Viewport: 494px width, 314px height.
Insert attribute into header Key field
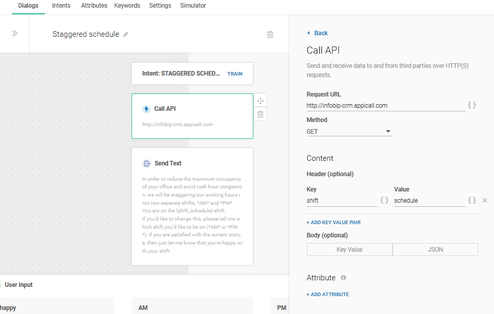[384, 201]
